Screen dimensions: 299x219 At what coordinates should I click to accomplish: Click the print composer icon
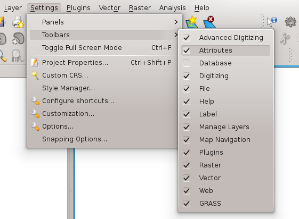click(18, 22)
